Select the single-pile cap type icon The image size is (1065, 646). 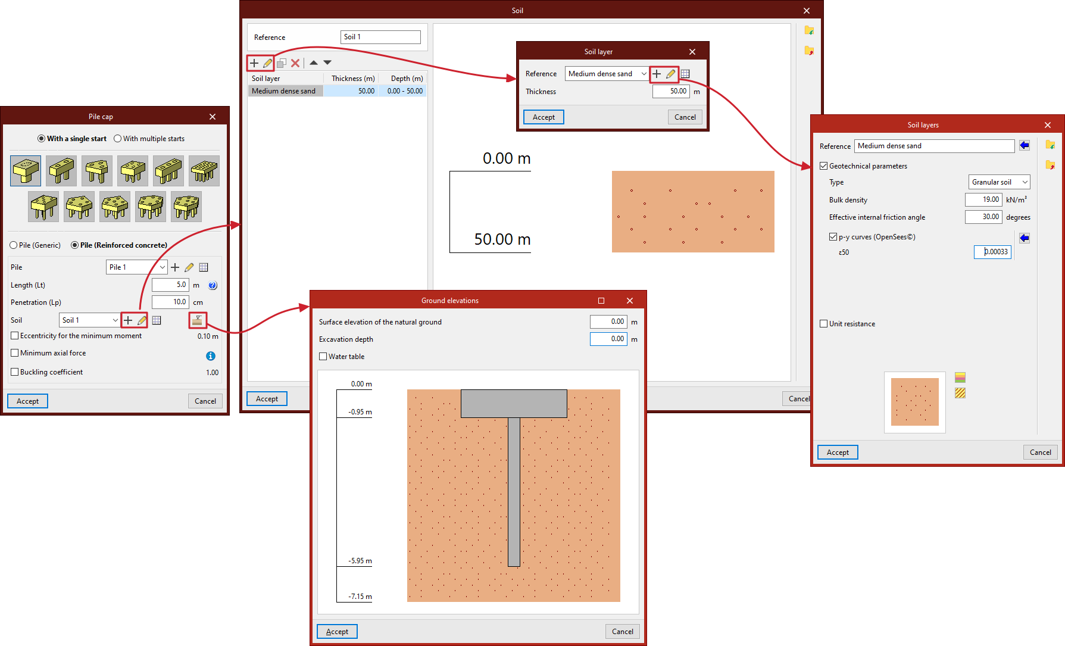point(26,171)
